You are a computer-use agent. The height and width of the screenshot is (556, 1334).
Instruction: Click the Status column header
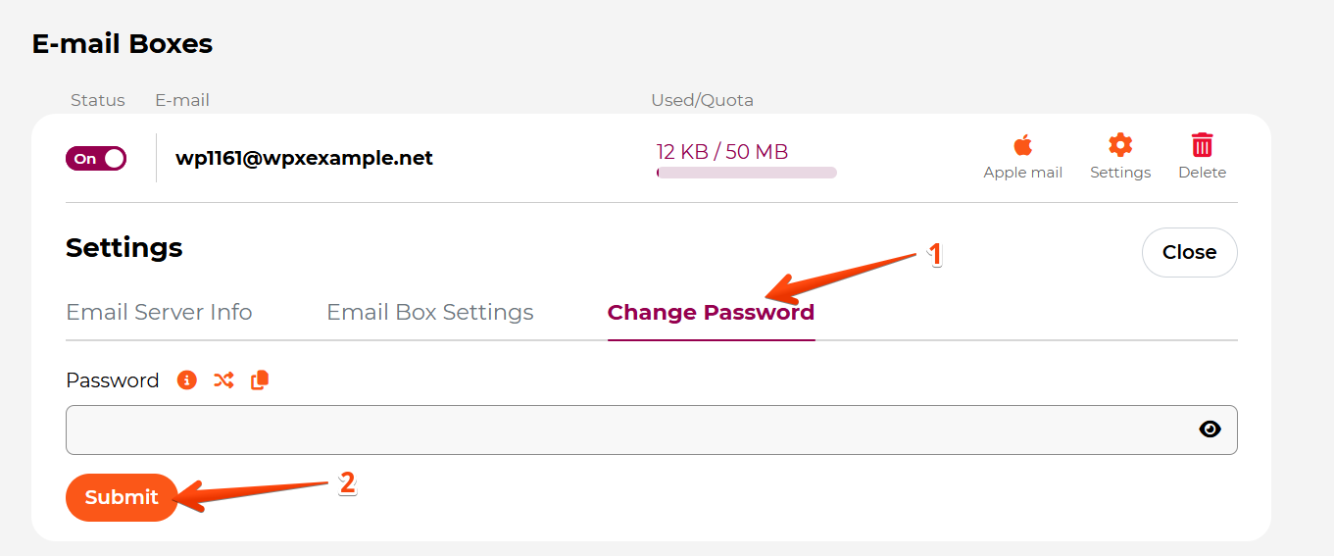pos(98,100)
